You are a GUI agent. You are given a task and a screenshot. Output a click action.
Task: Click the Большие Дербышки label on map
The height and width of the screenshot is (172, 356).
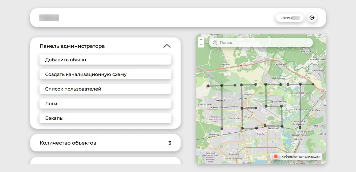click(301, 93)
